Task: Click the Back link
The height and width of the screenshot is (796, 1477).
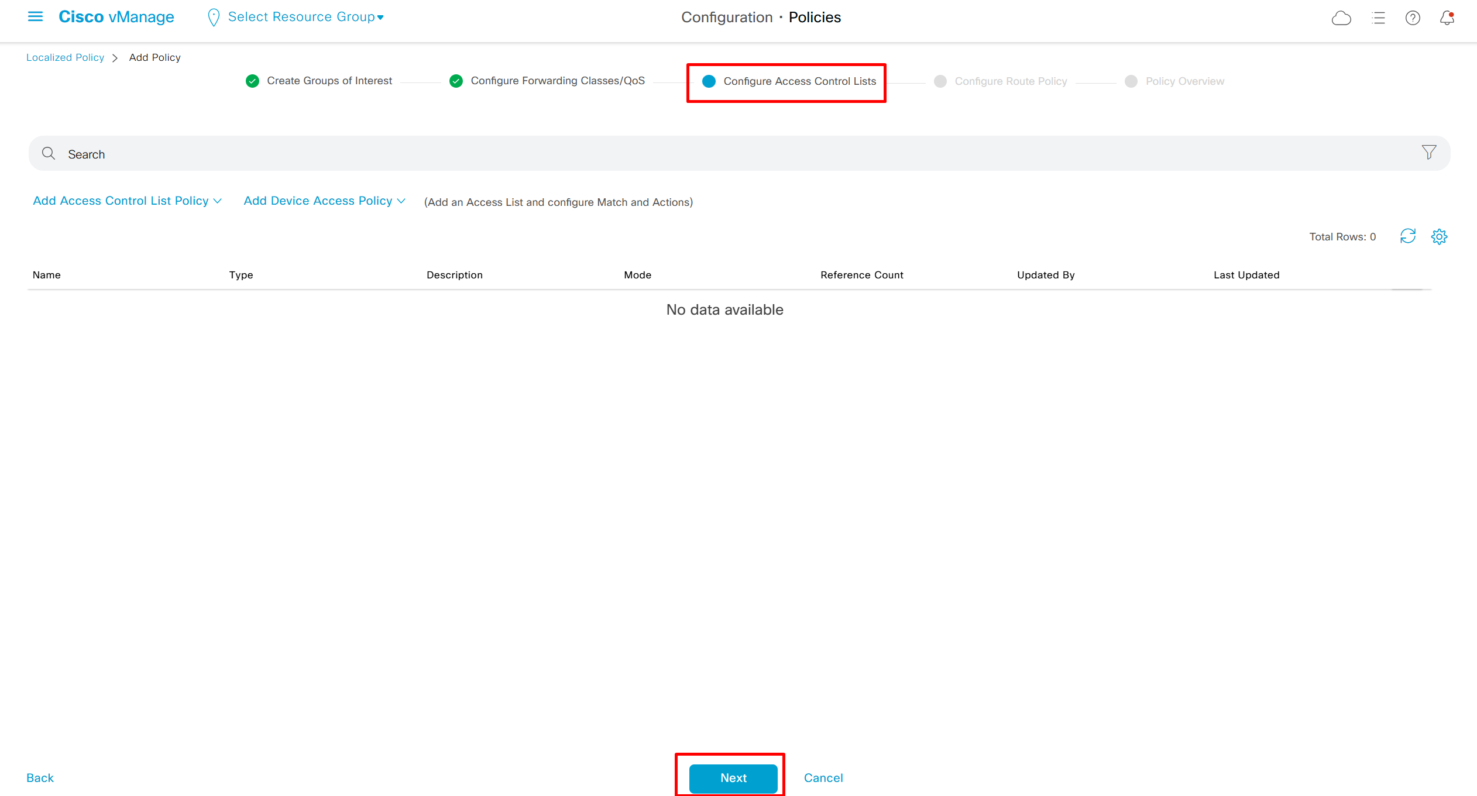Action: (40, 778)
